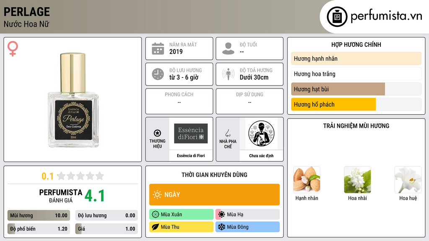Click the green 4.1 Perfumista score
Screen dimensions: 429x241
95,196
